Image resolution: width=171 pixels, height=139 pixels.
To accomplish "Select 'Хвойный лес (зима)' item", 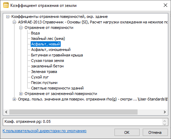I will point(48,39).
